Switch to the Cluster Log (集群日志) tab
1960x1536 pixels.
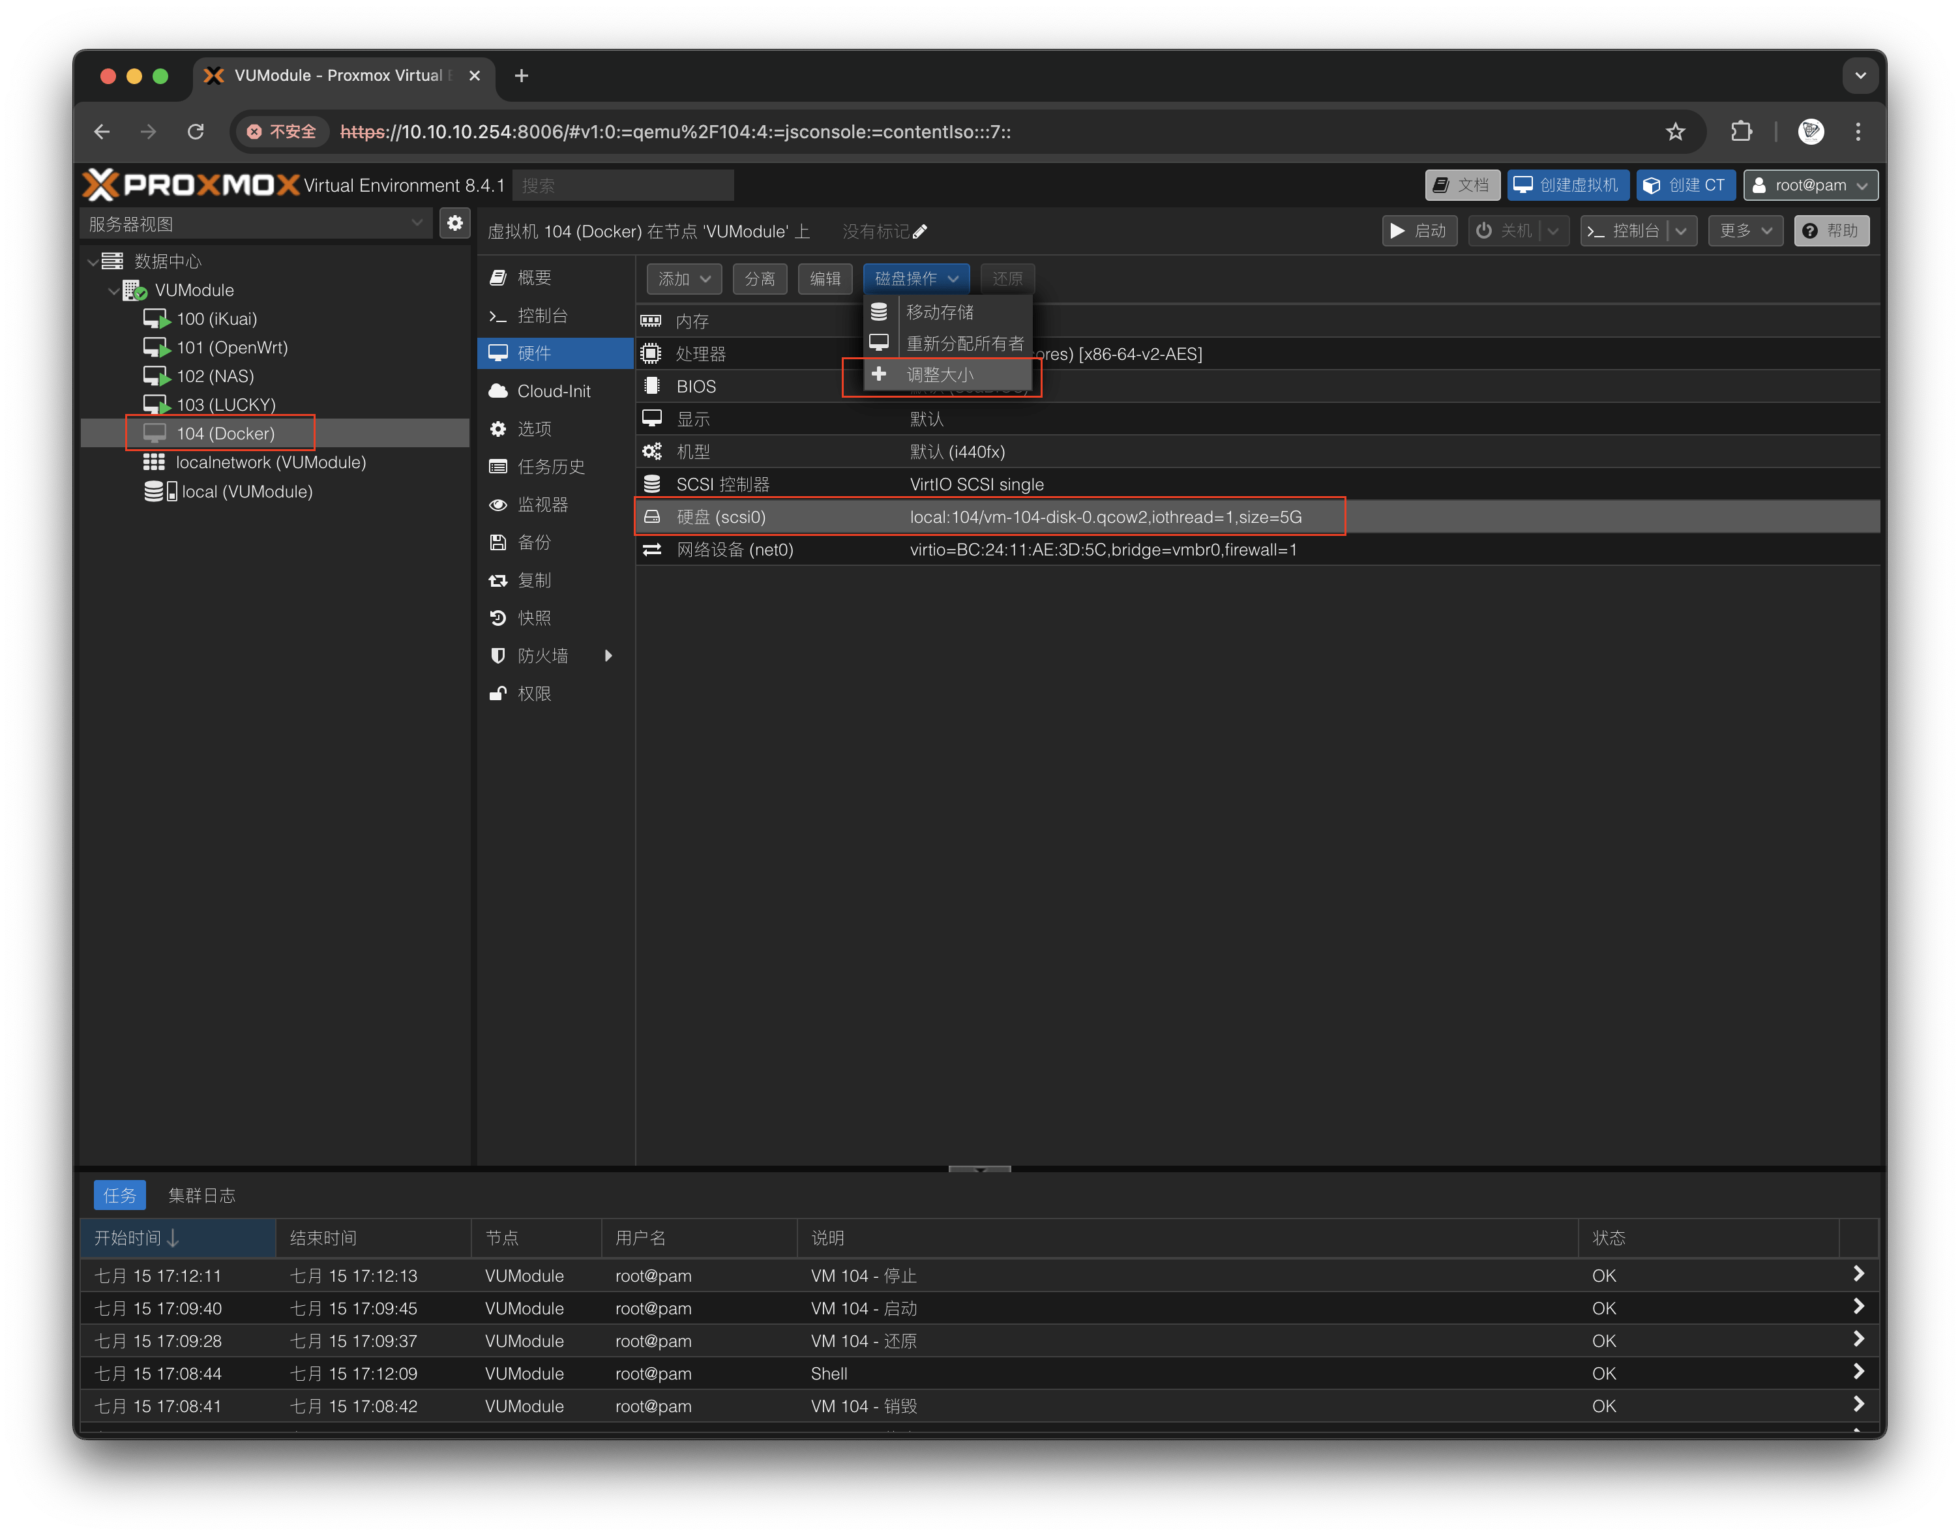click(x=201, y=1195)
